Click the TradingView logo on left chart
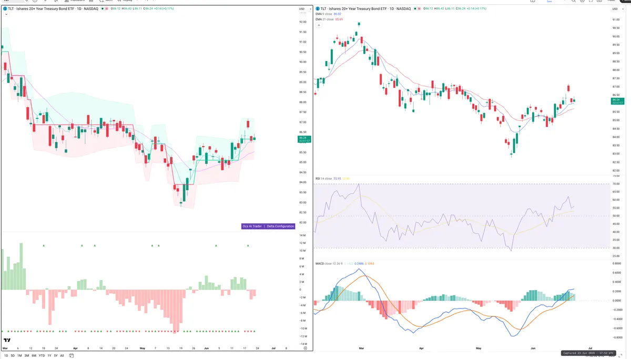 tap(8, 341)
